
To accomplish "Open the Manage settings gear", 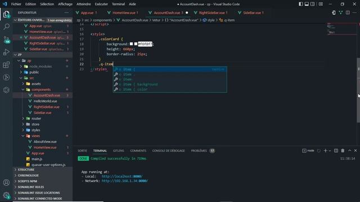I will (6, 195).
